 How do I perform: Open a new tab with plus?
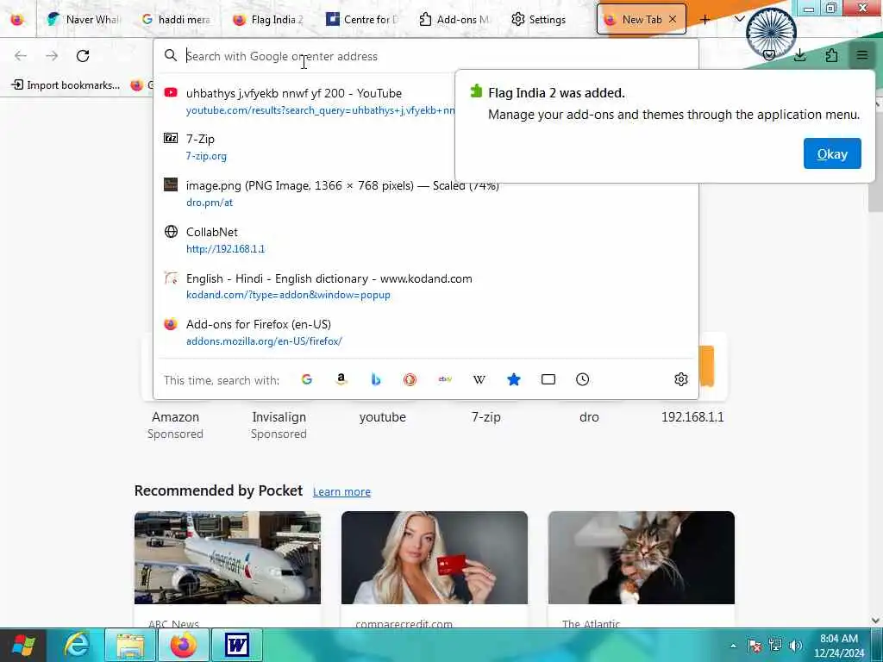point(705,19)
